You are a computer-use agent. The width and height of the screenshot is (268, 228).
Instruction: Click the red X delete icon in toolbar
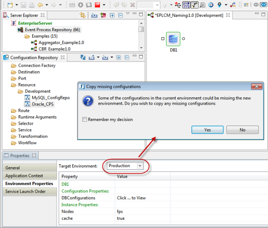pyautogui.click(x=132, y=5)
